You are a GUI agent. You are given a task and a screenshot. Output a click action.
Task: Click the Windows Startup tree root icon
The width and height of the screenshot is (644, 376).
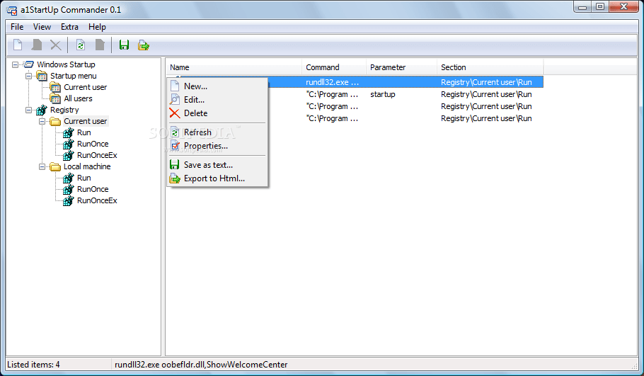tap(29, 64)
